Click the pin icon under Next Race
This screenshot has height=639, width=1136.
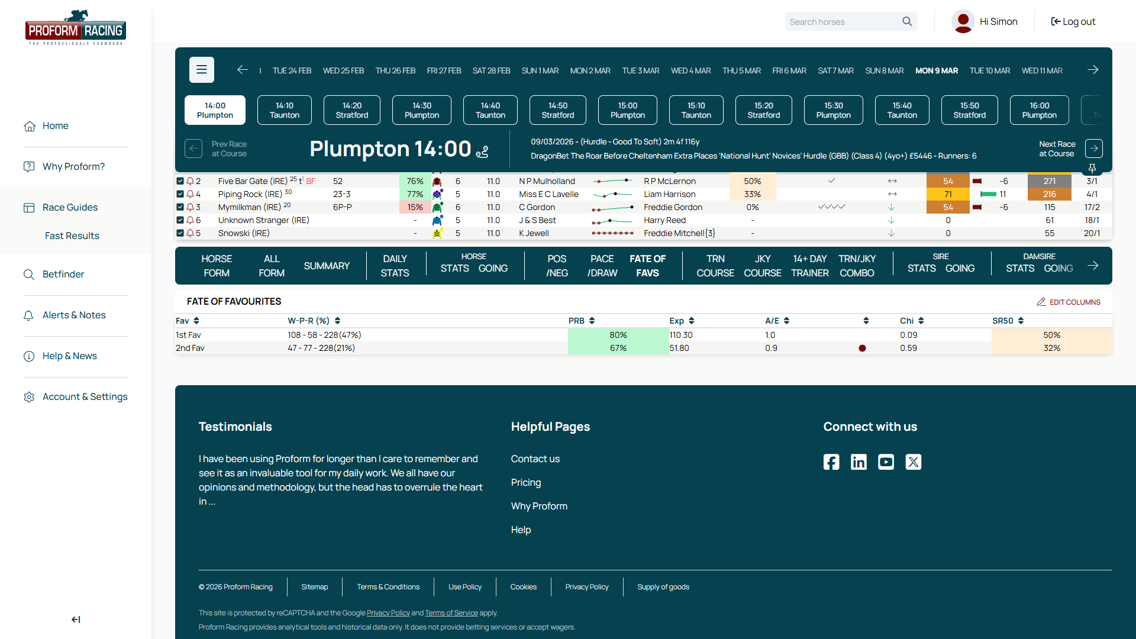pos(1092,169)
